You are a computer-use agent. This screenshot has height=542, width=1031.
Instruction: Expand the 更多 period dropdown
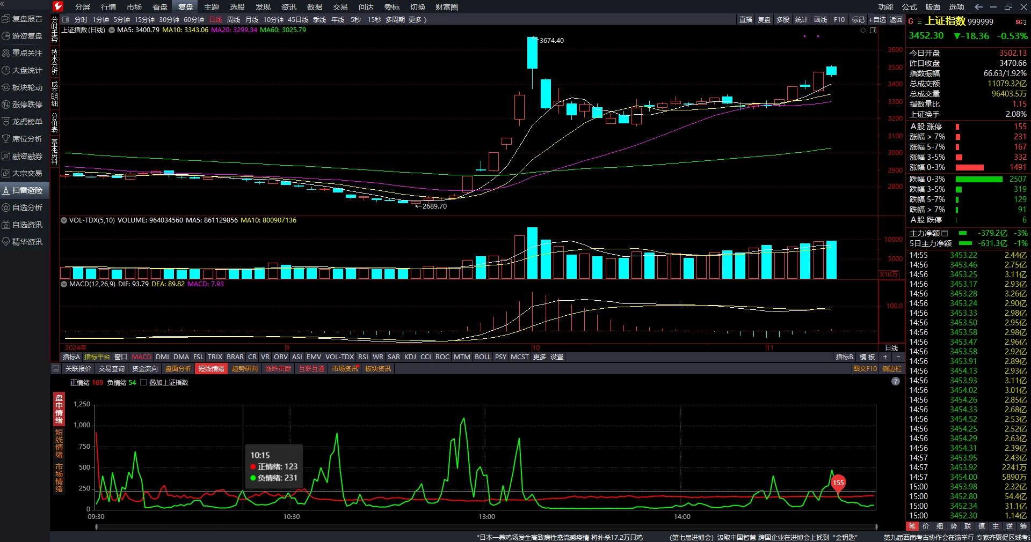(x=417, y=20)
